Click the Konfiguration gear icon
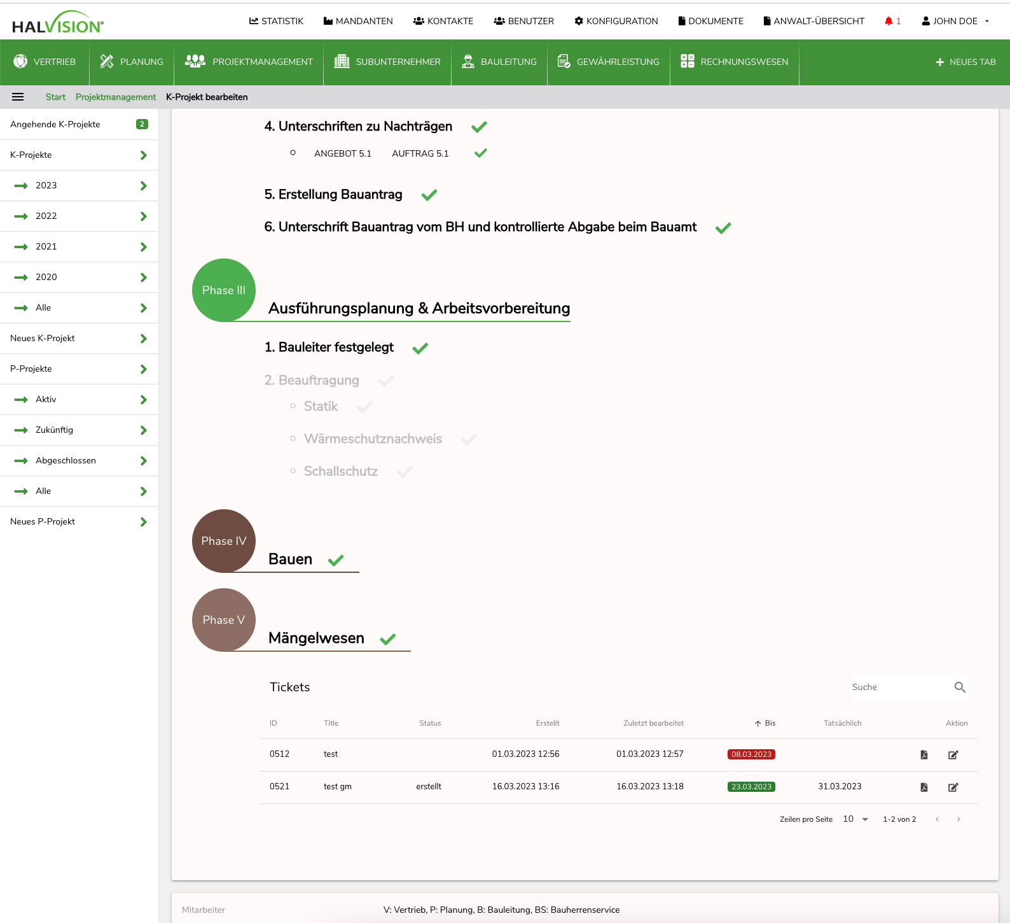The width and height of the screenshot is (1010, 923). 579,21
